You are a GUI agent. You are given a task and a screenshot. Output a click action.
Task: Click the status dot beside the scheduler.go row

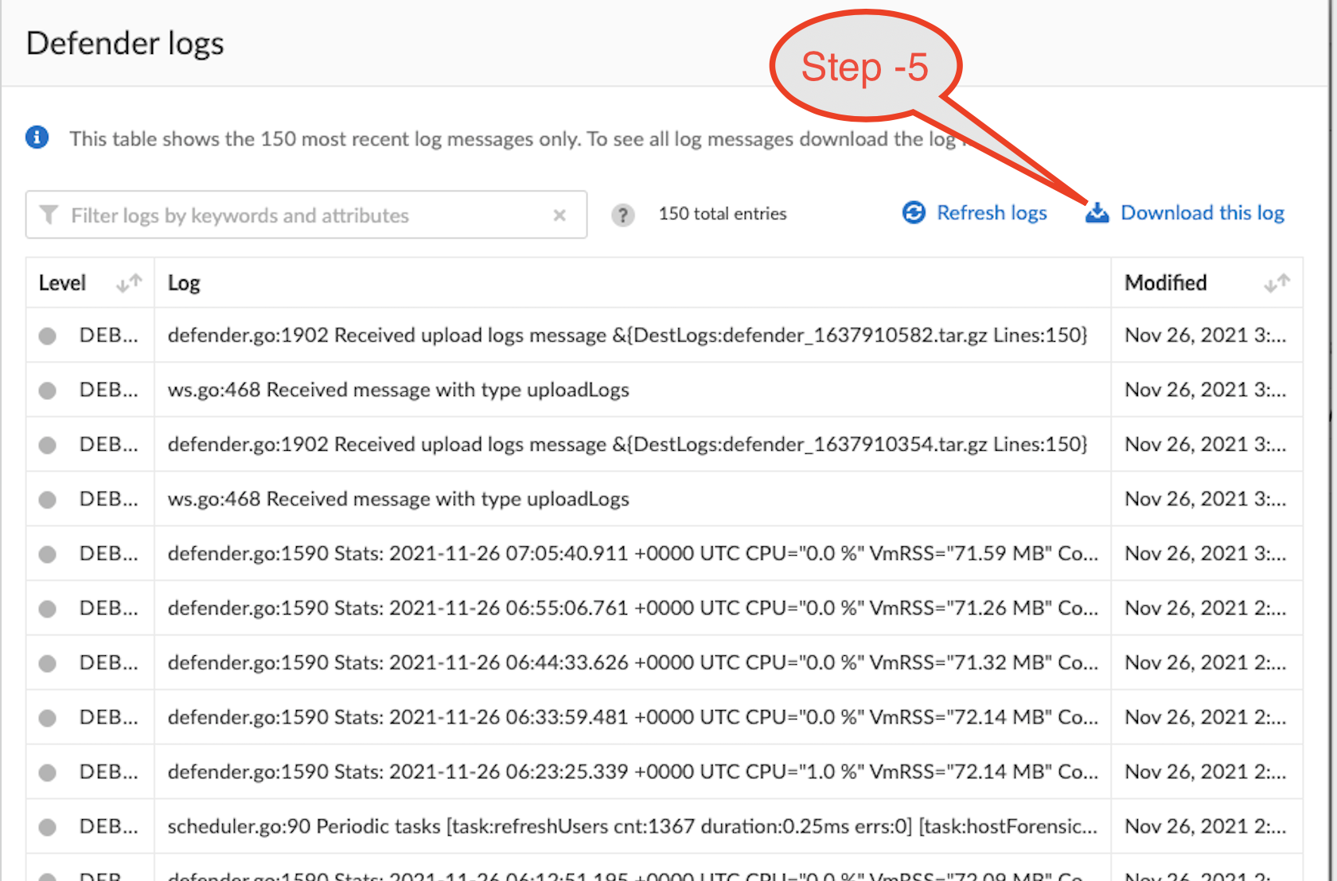pos(46,826)
